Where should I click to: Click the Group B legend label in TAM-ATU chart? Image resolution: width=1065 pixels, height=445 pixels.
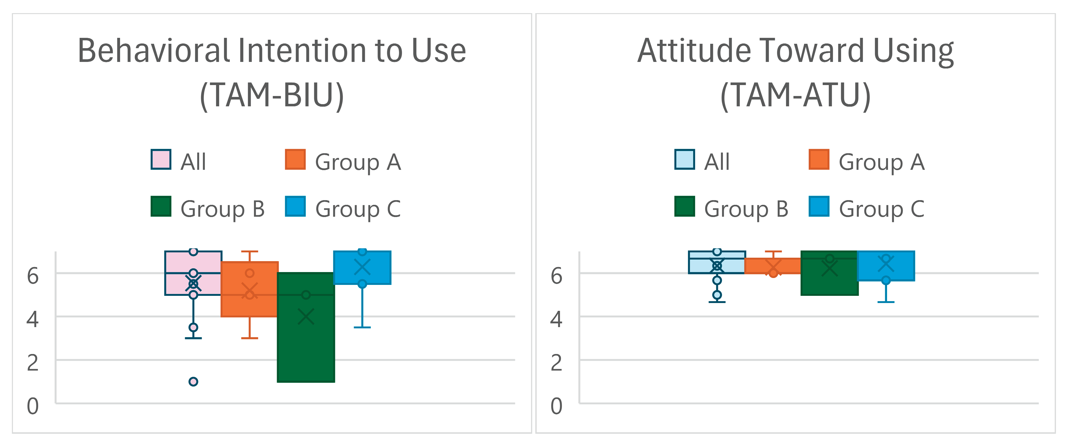click(746, 209)
